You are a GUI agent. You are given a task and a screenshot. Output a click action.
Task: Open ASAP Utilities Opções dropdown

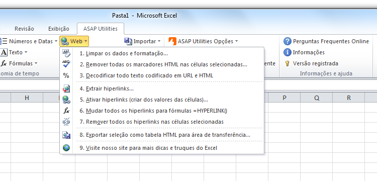[236, 41]
